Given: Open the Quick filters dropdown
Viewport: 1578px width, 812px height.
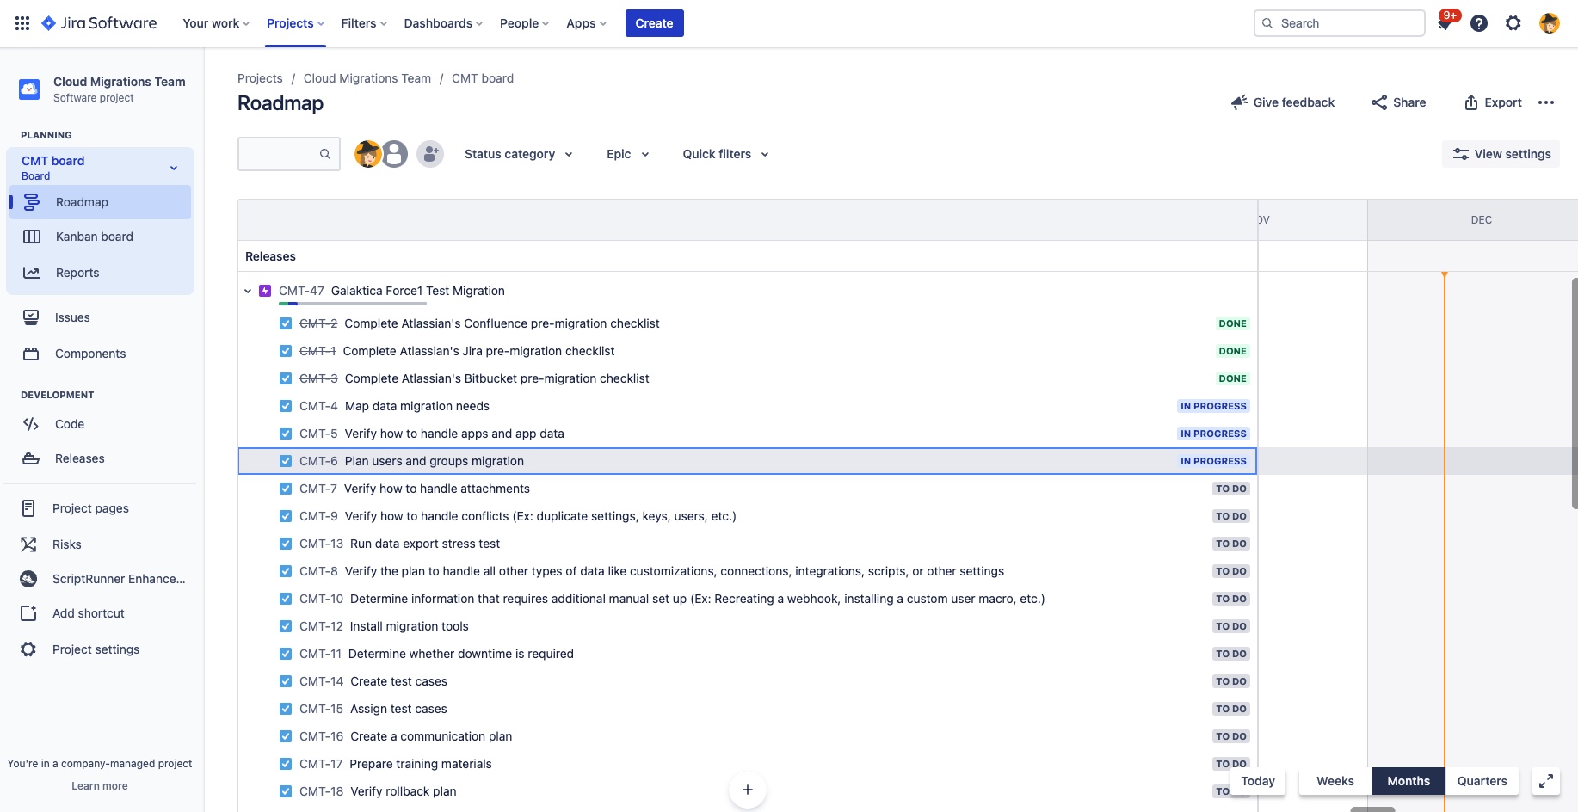Looking at the screenshot, I should [725, 154].
